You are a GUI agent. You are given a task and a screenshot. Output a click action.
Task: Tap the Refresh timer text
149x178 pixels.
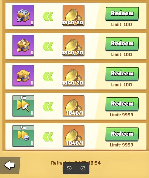point(76,163)
